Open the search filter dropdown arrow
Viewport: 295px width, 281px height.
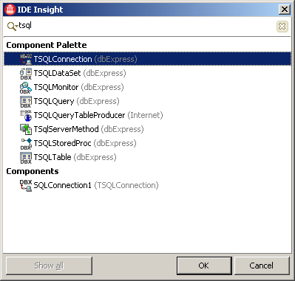[x=16, y=26]
